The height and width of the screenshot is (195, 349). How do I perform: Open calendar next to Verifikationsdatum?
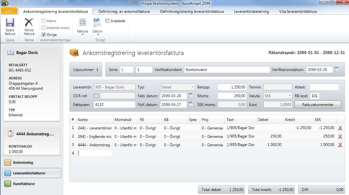click(337, 69)
